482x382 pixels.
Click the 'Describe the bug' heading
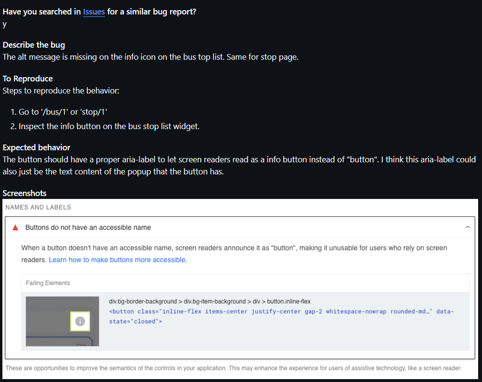[x=34, y=45]
